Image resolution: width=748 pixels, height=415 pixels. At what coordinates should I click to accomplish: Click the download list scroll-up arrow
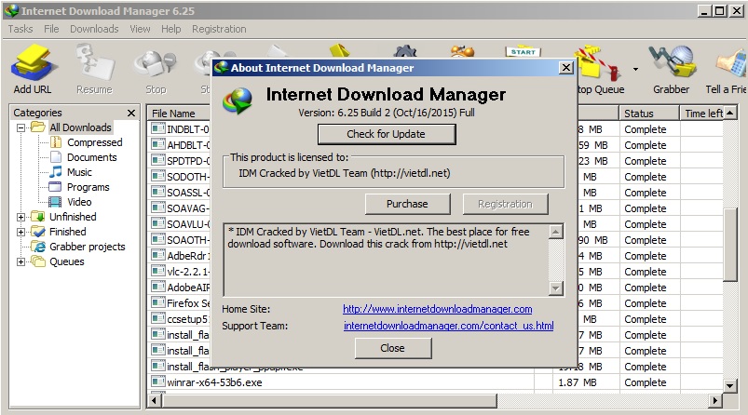click(730, 114)
